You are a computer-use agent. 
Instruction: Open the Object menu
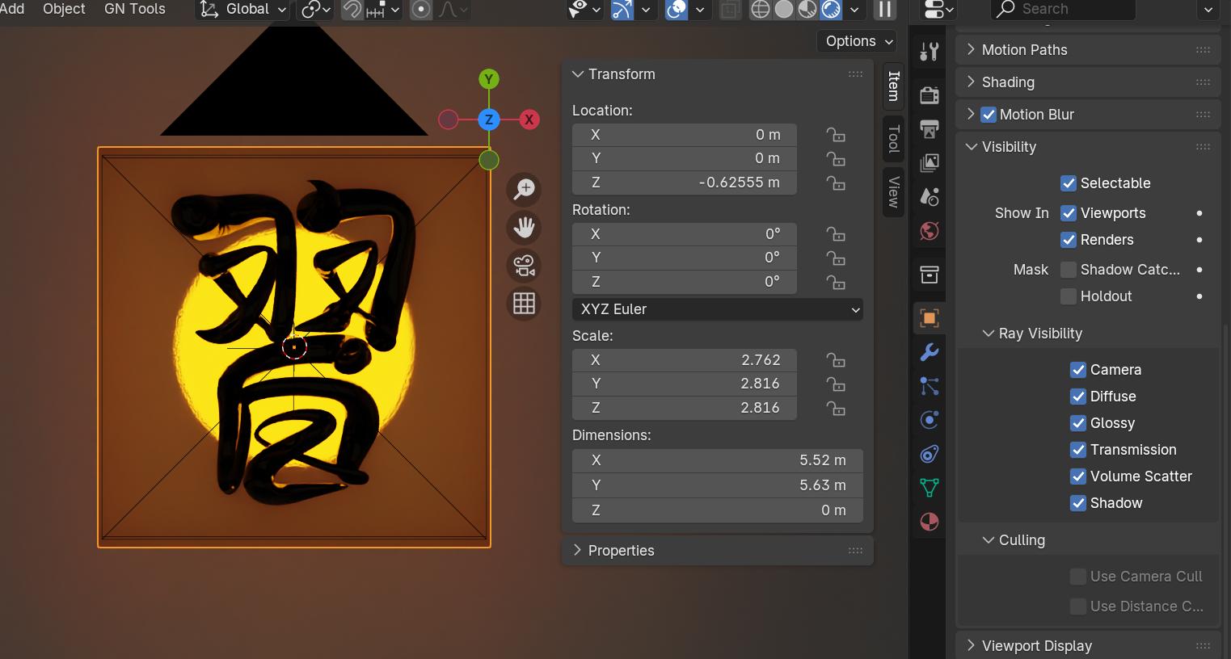click(x=64, y=9)
